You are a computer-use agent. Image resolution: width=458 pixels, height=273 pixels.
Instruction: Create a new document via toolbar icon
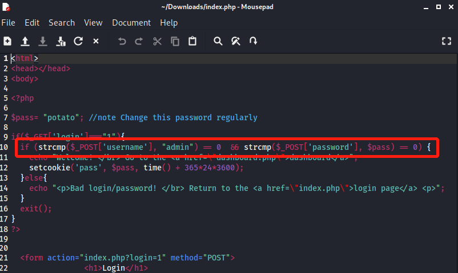click(7, 41)
